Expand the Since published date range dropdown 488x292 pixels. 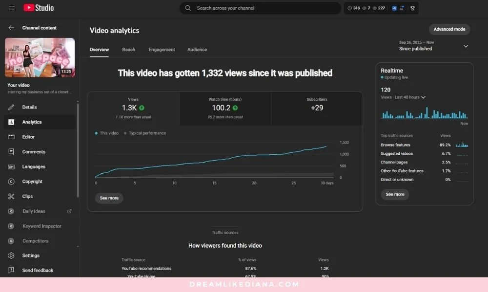tap(466, 46)
